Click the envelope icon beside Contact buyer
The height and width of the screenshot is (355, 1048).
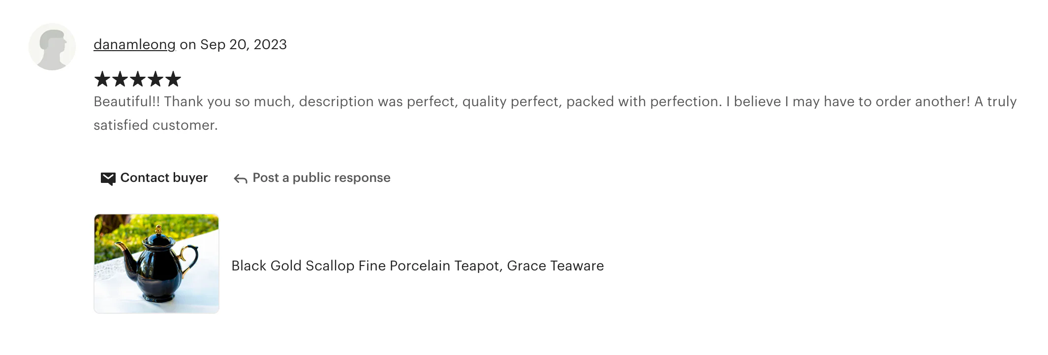point(108,178)
